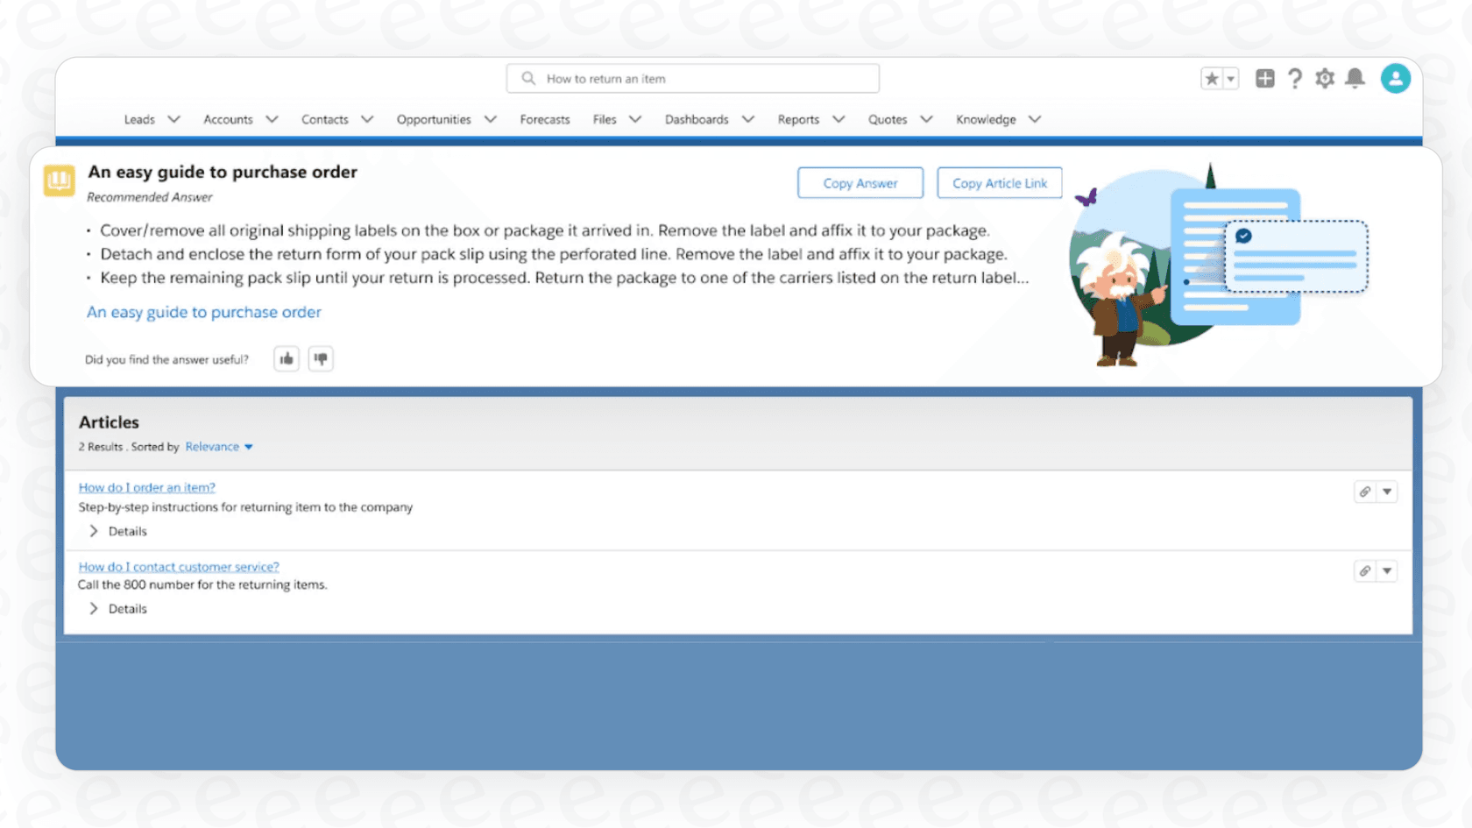This screenshot has width=1472, height=828.
Task: Open the row actions dropdown on the first article
Action: [1388, 492]
